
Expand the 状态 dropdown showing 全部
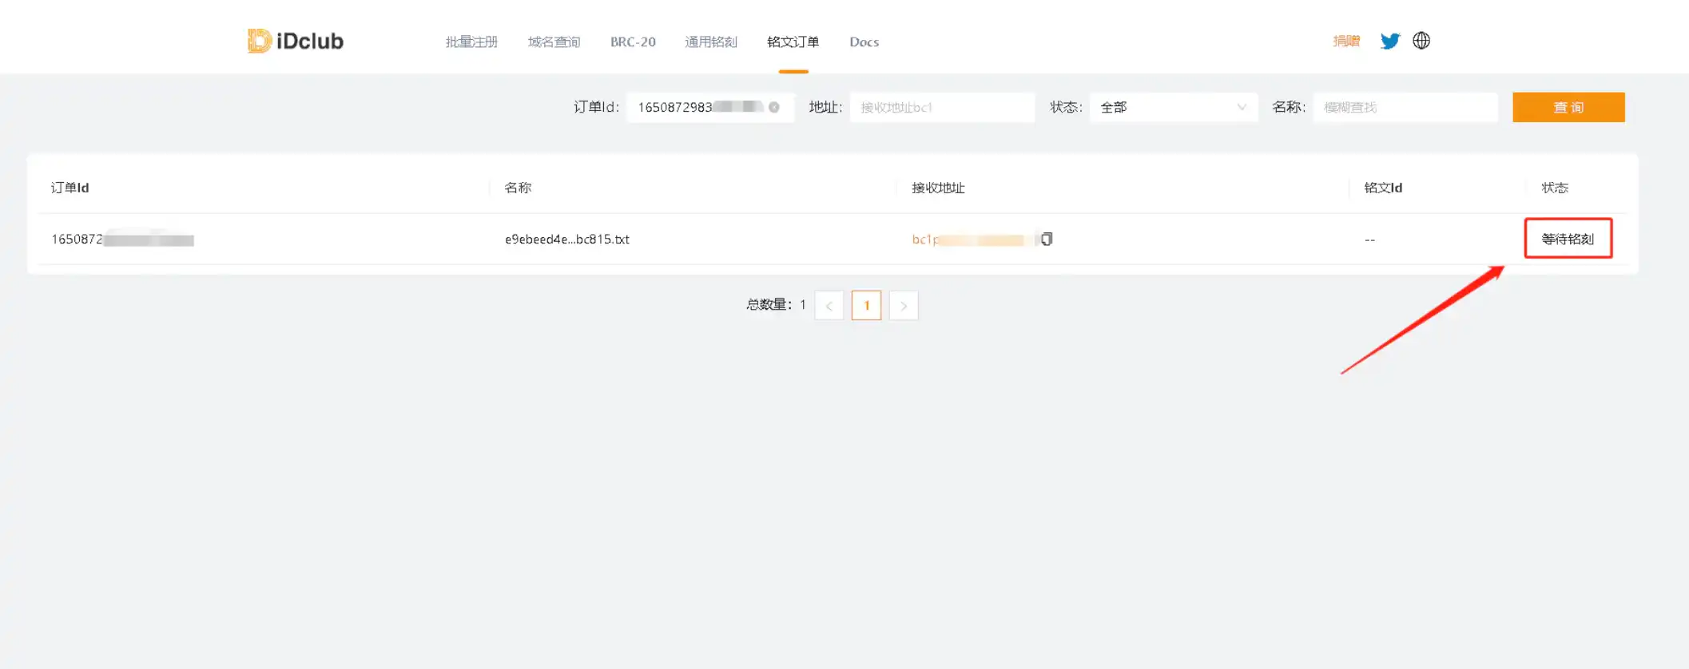point(1172,107)
